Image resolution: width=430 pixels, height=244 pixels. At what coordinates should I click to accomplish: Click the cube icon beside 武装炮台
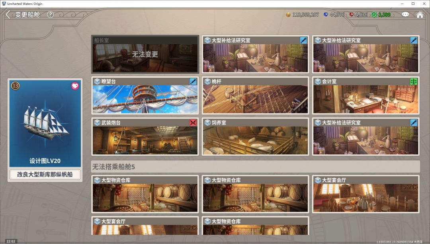coord(97,123)
